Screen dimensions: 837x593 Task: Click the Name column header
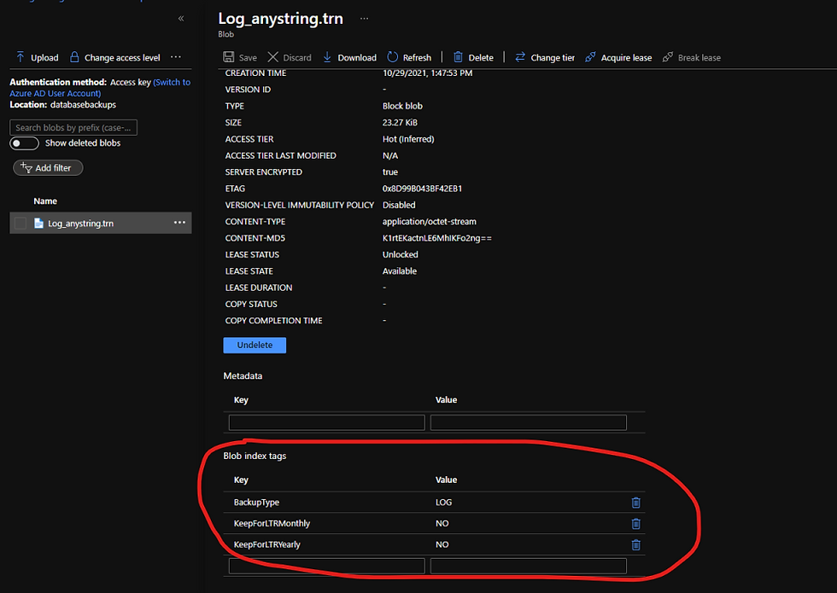point(45,201)
